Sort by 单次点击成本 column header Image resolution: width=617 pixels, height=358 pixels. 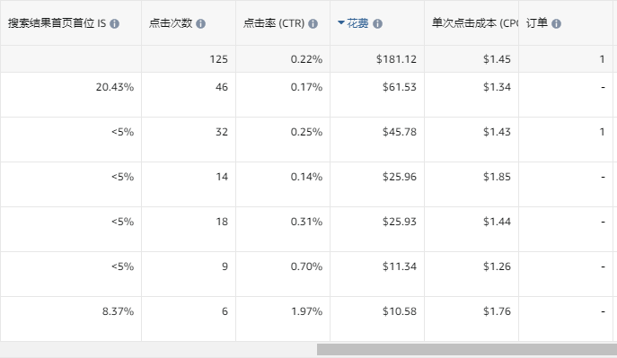click(x=475, y=23)
